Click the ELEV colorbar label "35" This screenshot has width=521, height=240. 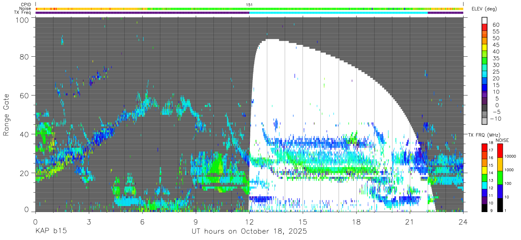(x=496, y=58)
